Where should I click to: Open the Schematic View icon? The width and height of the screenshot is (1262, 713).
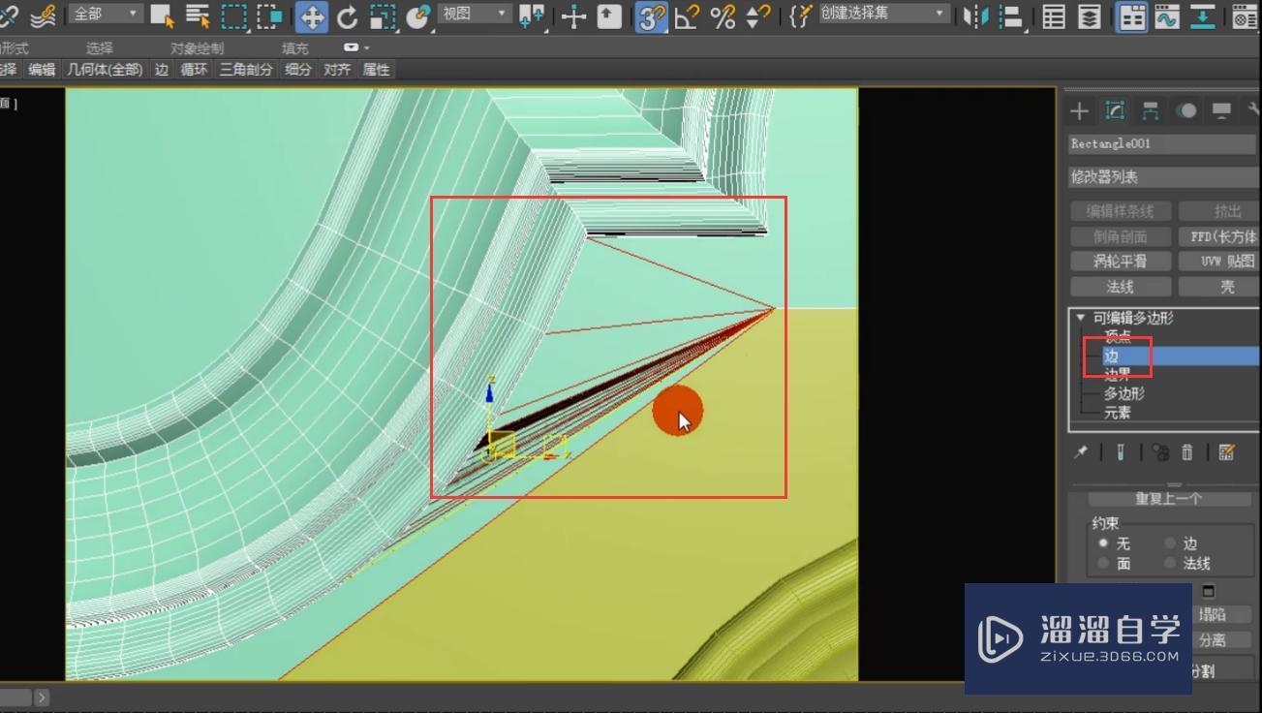pos(1203,15)
